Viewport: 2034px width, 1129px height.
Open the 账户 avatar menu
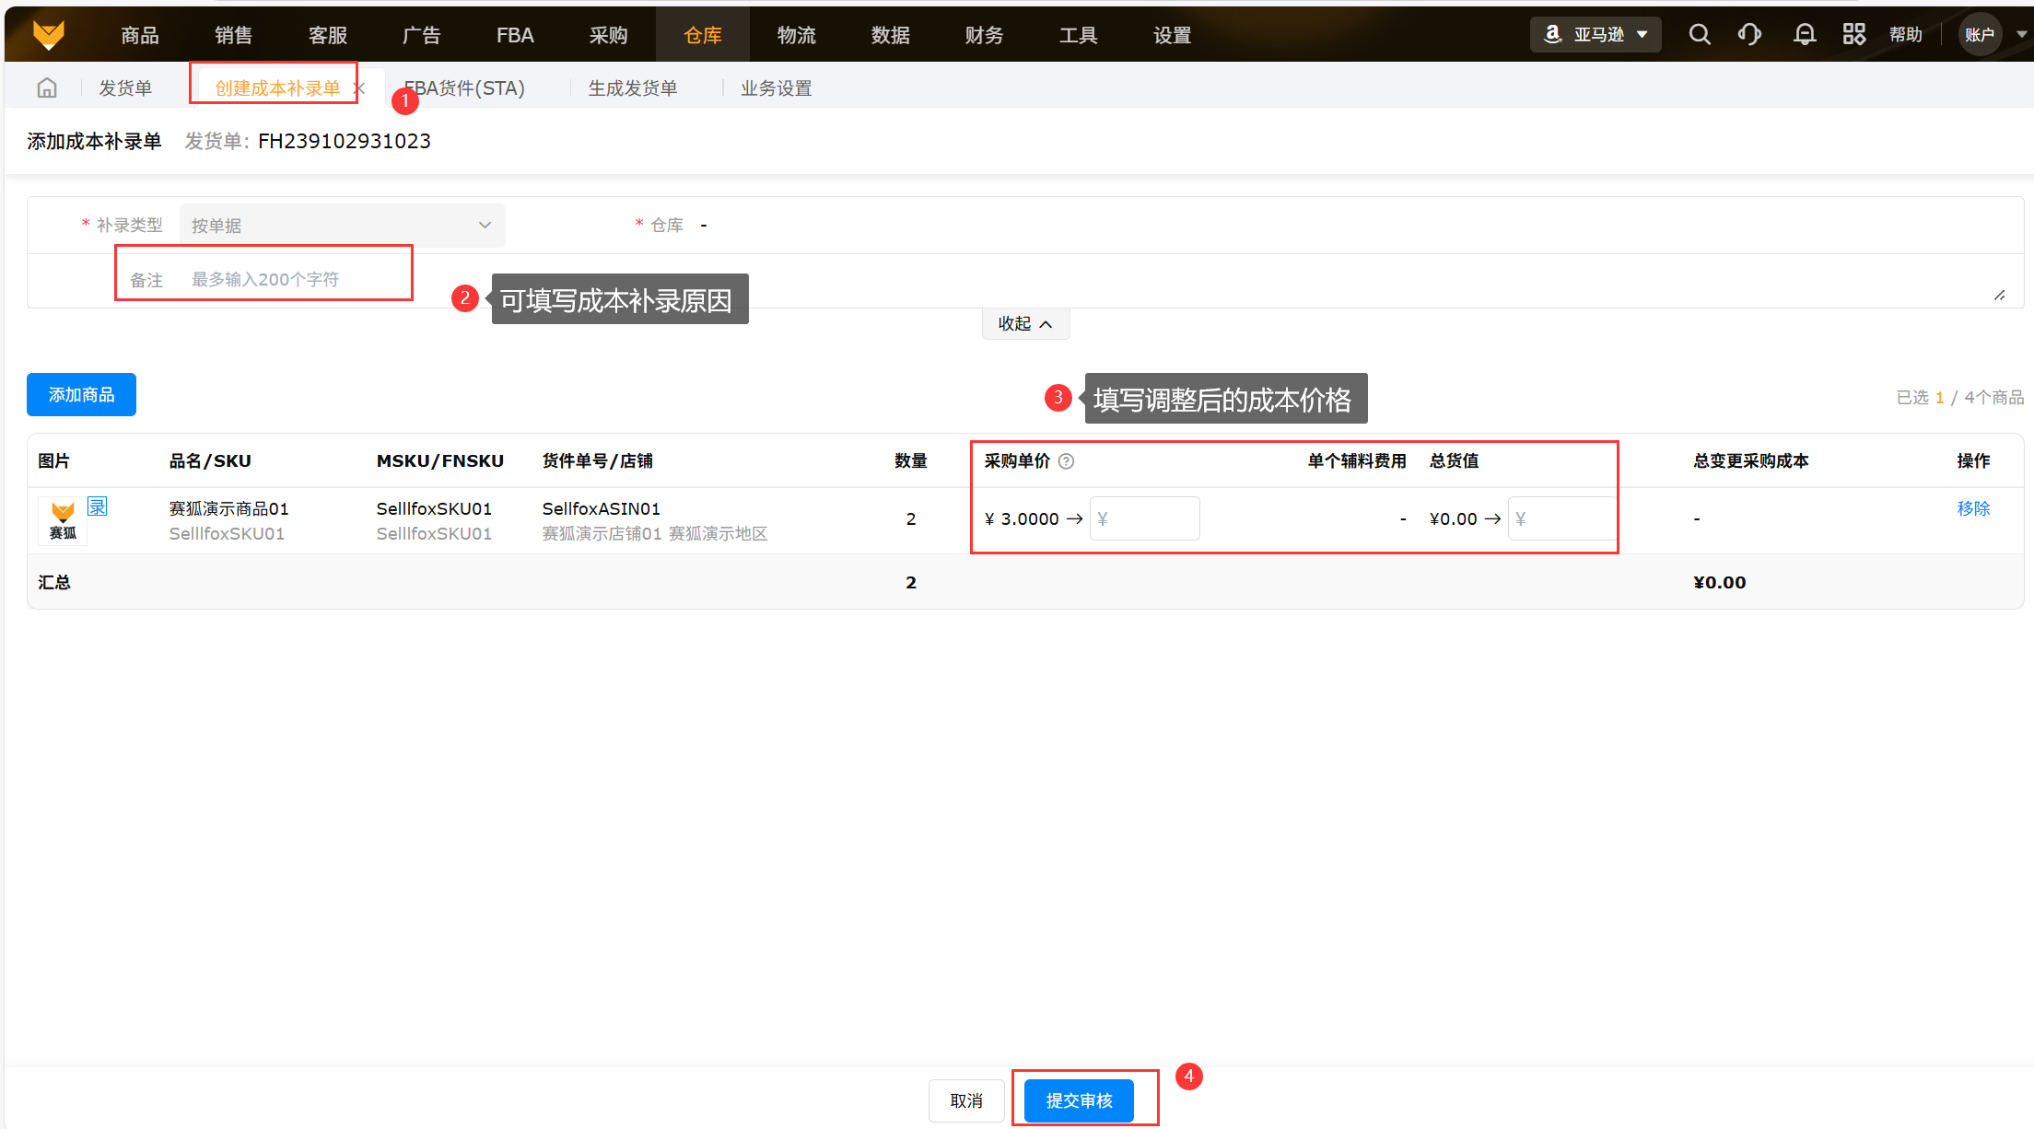[x=1981, y=35]
